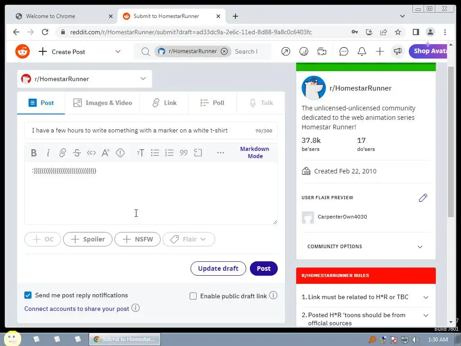Open the chat messages icon

pyautogui.click(x=343, y=52)
